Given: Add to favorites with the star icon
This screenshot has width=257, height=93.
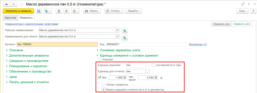Looking at the screenshot, I should 22,4.
